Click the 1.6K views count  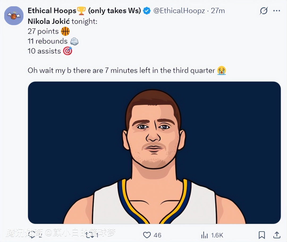[x=217, y=235]
